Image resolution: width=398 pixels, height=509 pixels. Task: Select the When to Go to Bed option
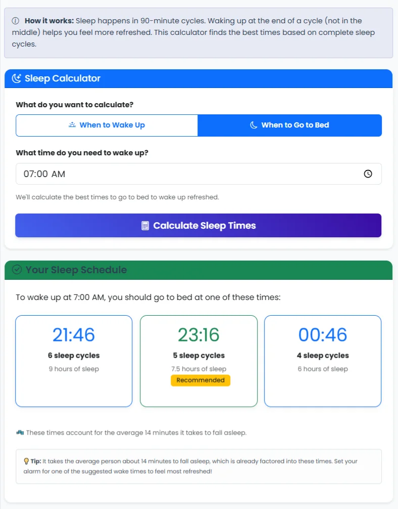pyautogui.click(x=289, y=125)
